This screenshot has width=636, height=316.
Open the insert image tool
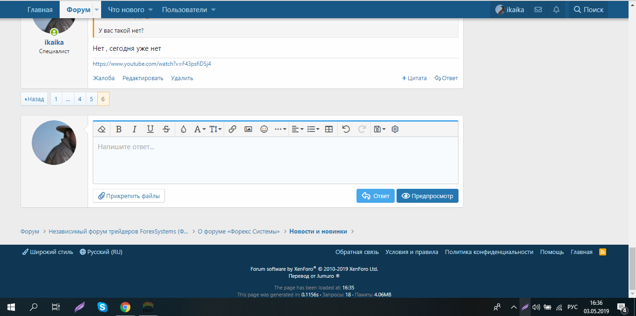click(248, 129)
